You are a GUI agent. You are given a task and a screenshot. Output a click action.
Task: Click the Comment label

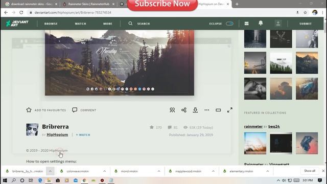(88, 110)
